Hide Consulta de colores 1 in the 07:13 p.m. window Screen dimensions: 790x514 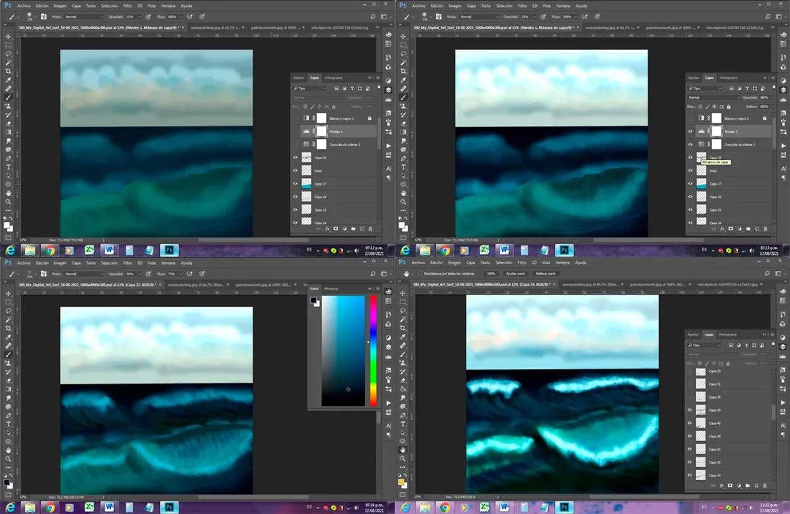click(690, 144)
